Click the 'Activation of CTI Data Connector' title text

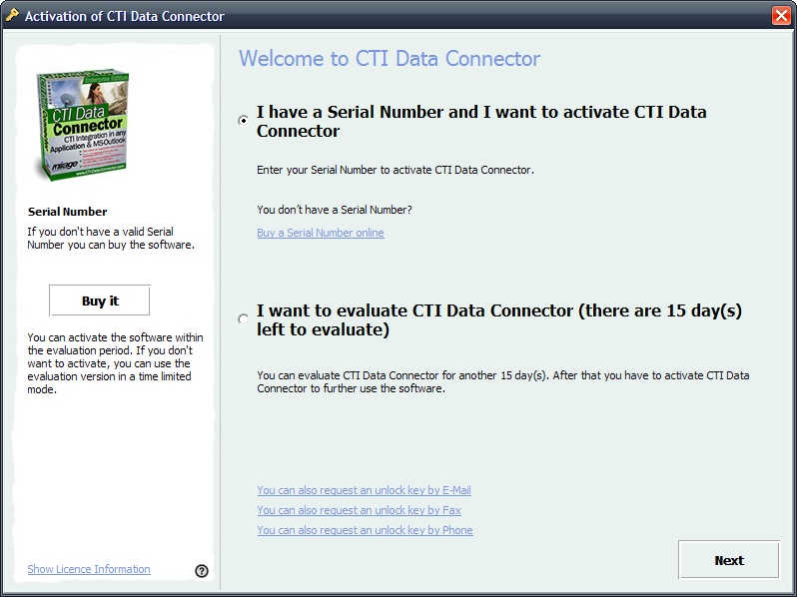click(x=124, y=16)
